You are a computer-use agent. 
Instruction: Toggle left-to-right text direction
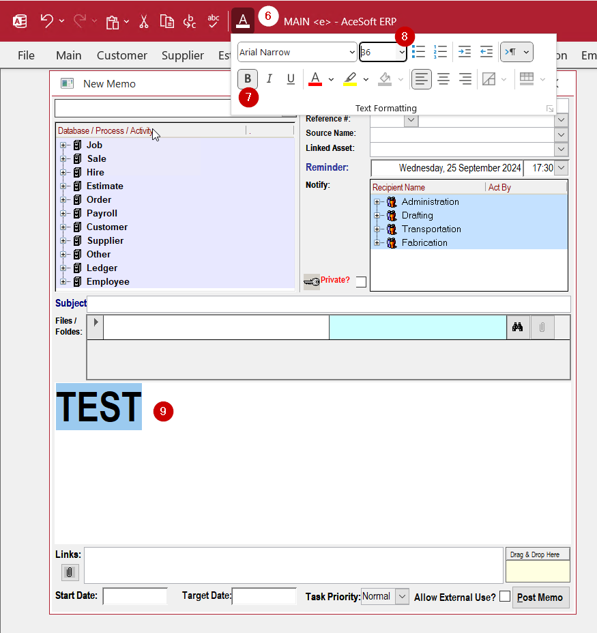pyautogui.click(x=510, y=52)
